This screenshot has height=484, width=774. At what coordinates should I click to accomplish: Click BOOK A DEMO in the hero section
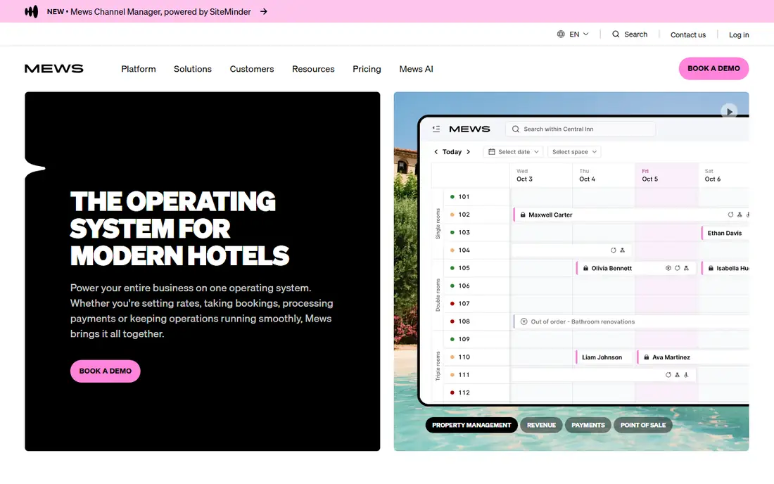coord(105,371)
